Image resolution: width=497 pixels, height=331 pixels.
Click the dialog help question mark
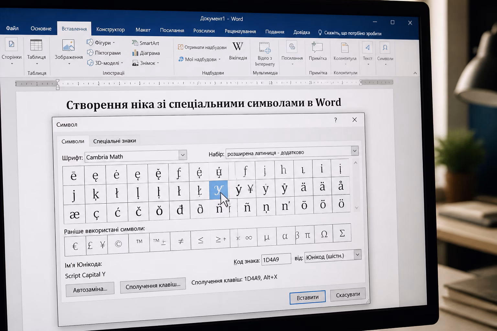pos(336,120)
